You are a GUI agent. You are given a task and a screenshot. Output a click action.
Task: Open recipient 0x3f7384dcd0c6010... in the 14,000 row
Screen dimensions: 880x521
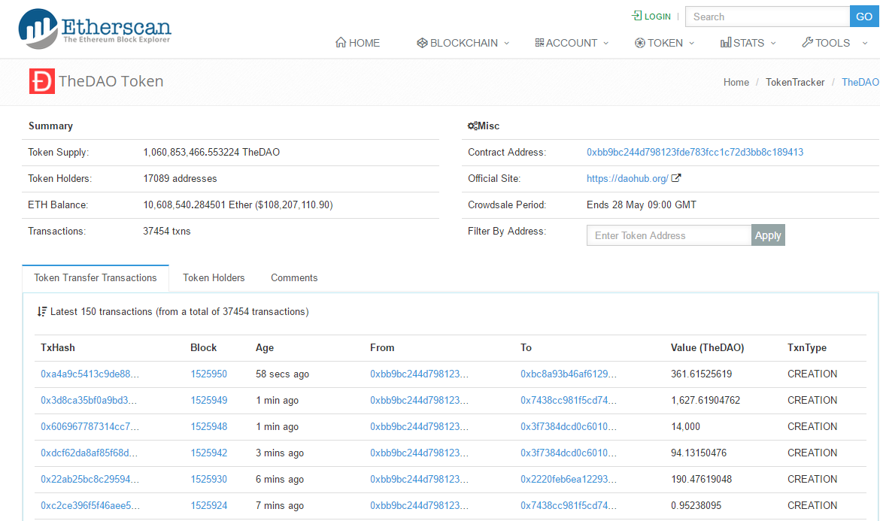point(569,427)
